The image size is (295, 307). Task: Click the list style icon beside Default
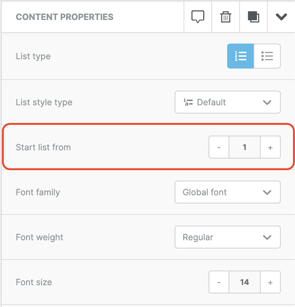[x=188, y=102]
